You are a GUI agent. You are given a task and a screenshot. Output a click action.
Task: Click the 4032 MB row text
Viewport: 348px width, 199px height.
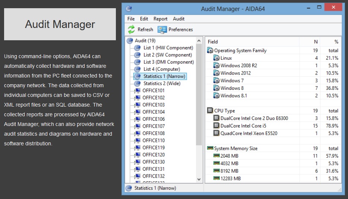tap(229, 164)
